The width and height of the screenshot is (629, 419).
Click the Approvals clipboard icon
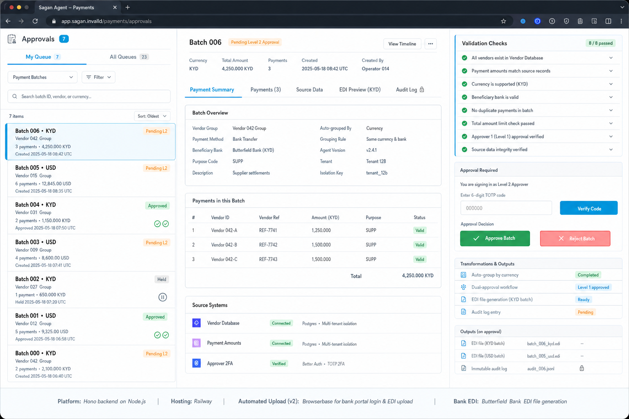pos(12,39)
